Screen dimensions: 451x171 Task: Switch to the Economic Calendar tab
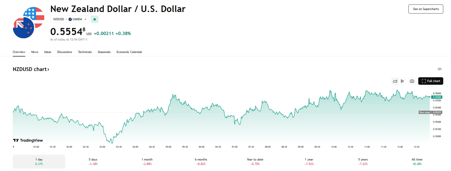pos(129,52)
